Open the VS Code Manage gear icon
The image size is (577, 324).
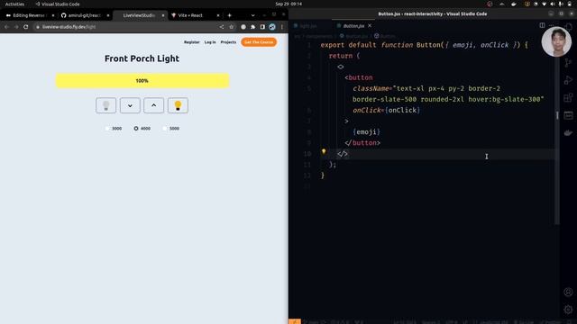(568, 310)
